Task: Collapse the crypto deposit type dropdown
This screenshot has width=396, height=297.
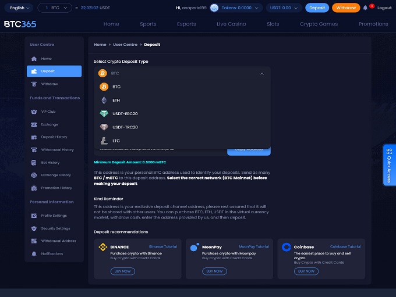Action: (261, 74)
